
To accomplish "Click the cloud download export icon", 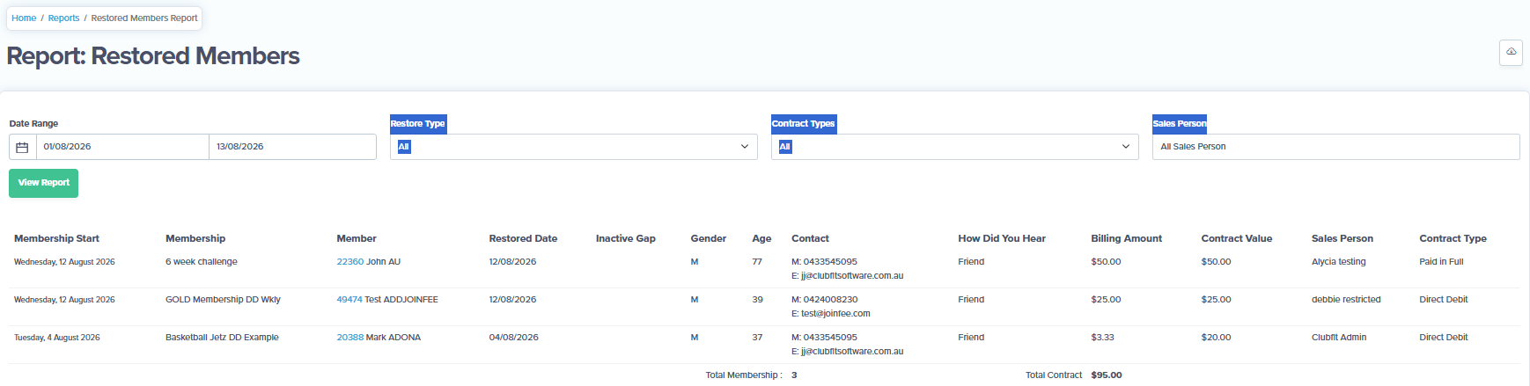I will click(1511, 52).
